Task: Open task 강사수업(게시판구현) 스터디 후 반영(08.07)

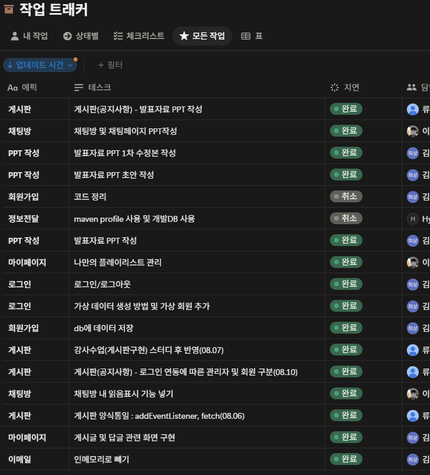Action: [x=149, y=350]
